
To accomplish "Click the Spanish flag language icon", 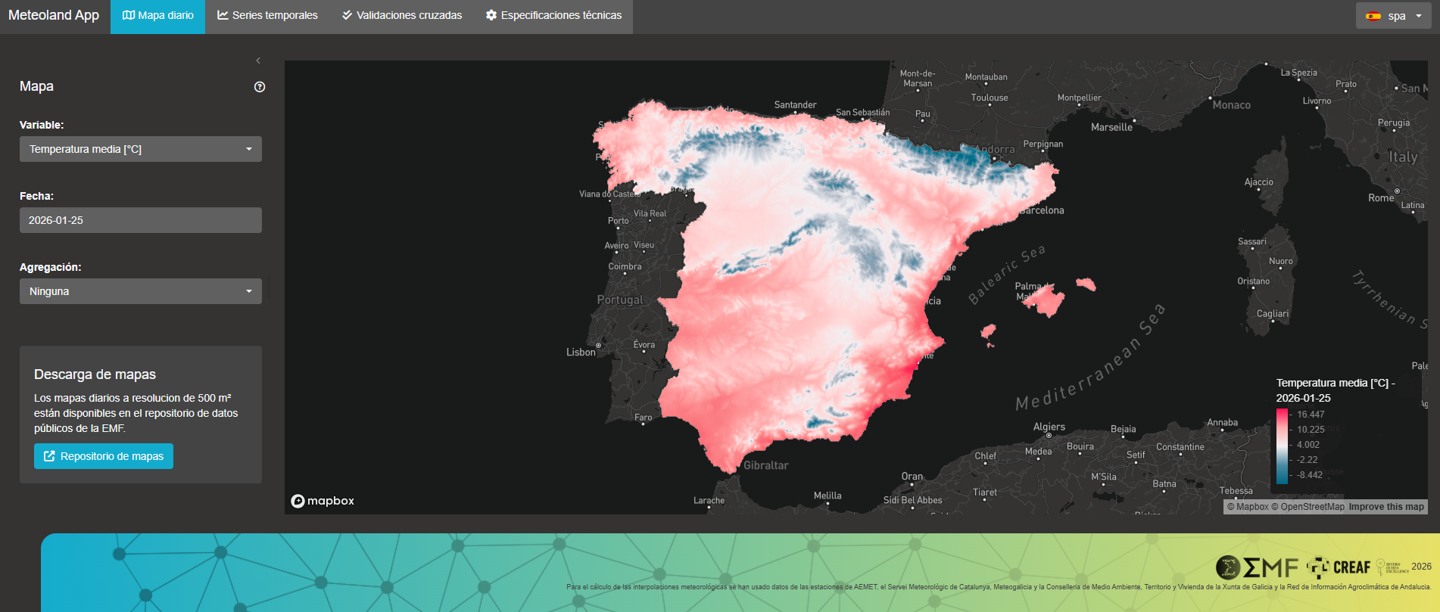I will coord(1373,16).
